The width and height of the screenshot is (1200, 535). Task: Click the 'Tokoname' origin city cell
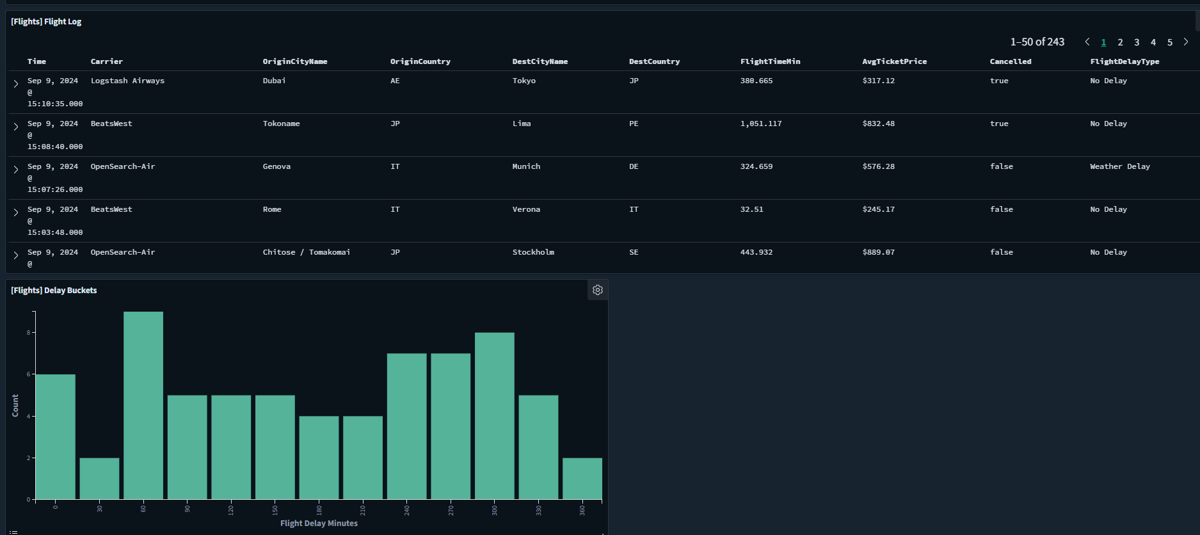[281, 124]
